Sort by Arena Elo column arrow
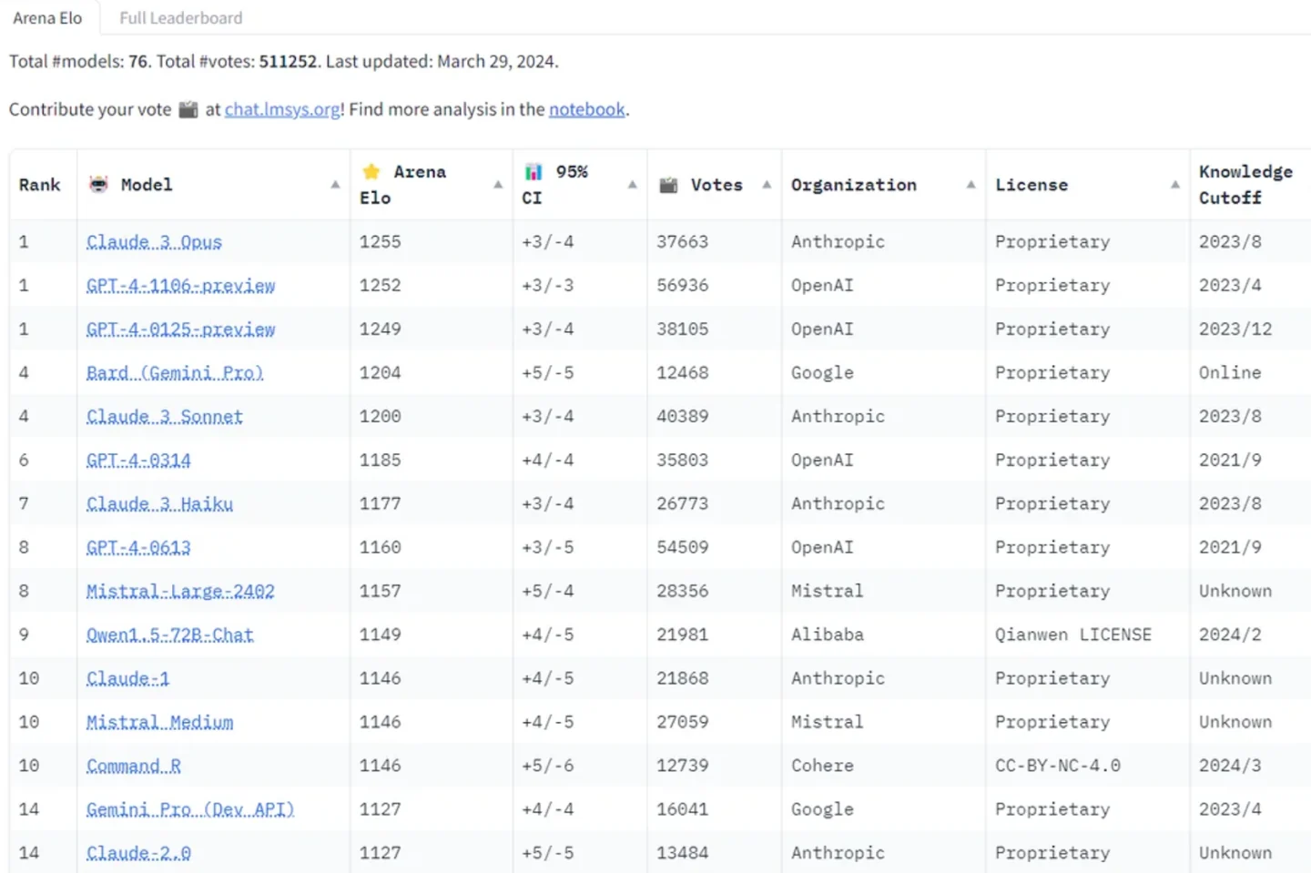Screen dimensions: 1311x873 [498, 185]
